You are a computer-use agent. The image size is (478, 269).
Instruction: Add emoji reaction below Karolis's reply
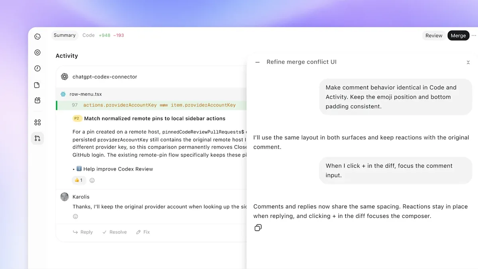pos(76,216)
